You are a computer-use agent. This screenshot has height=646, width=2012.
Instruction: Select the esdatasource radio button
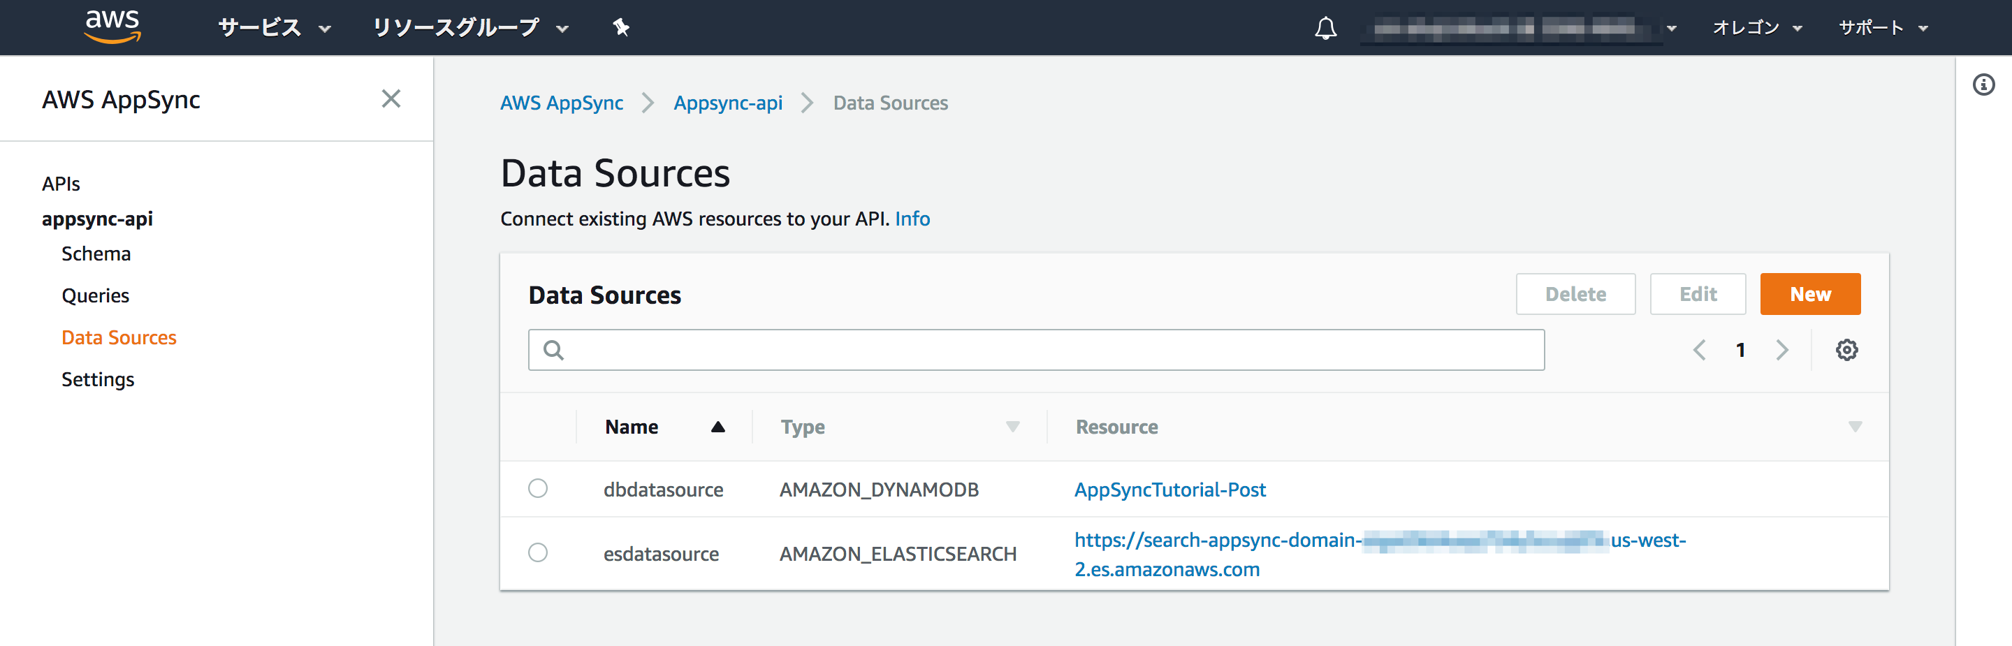pos(537,552)
